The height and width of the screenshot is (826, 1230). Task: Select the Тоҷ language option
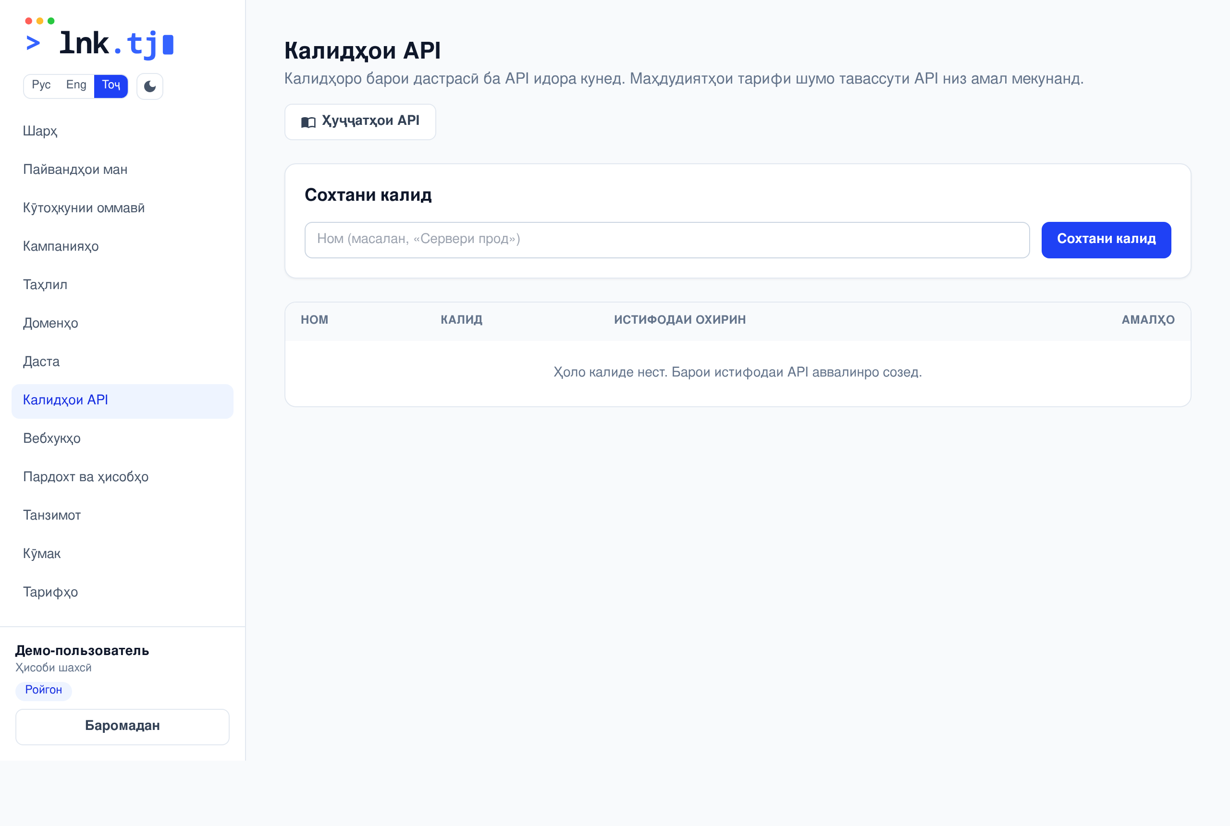pos(111,85)
